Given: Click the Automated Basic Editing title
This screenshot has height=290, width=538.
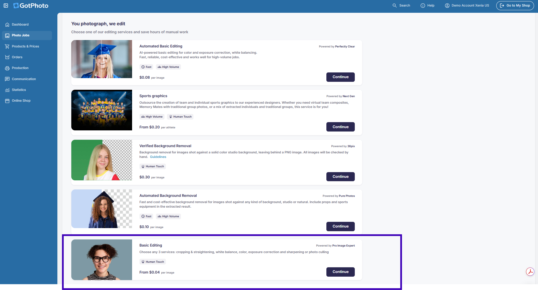Looking at the screenshot, I should tap(161, 46).
